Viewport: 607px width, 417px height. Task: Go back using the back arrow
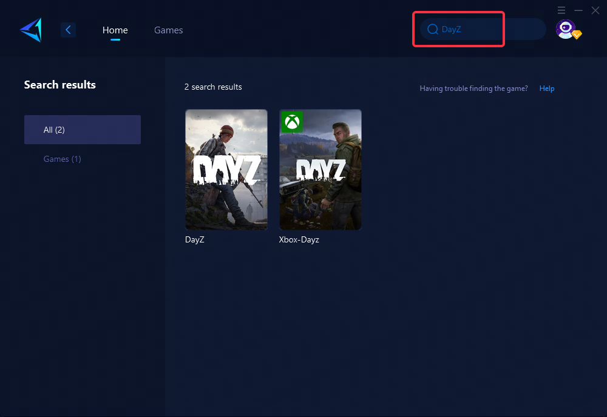(x=68, y=30)
